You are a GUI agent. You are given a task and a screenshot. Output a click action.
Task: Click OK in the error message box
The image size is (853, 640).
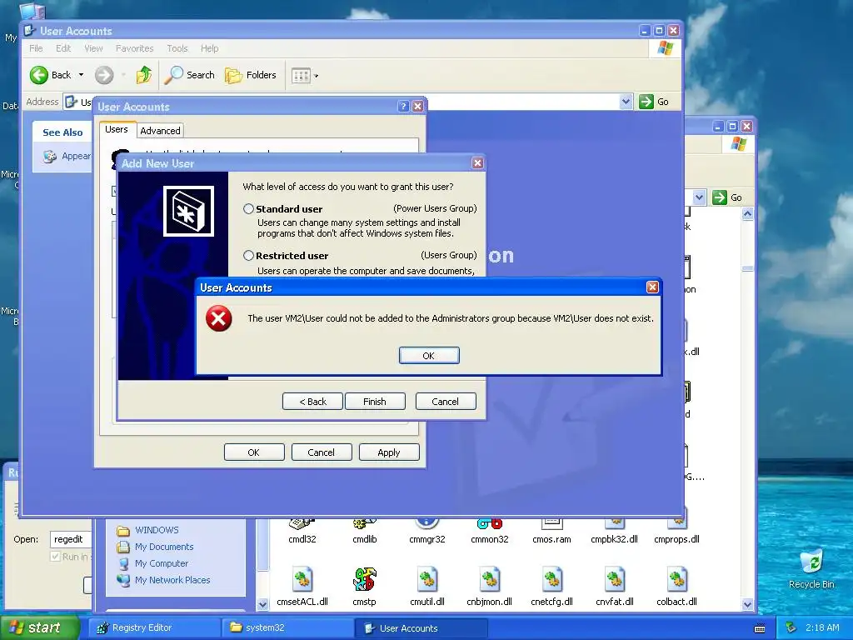pos(429,355)
